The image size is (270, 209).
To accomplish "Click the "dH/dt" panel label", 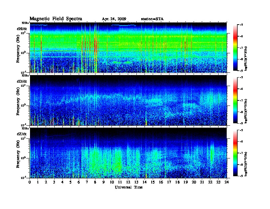I will tap(22, 29).
